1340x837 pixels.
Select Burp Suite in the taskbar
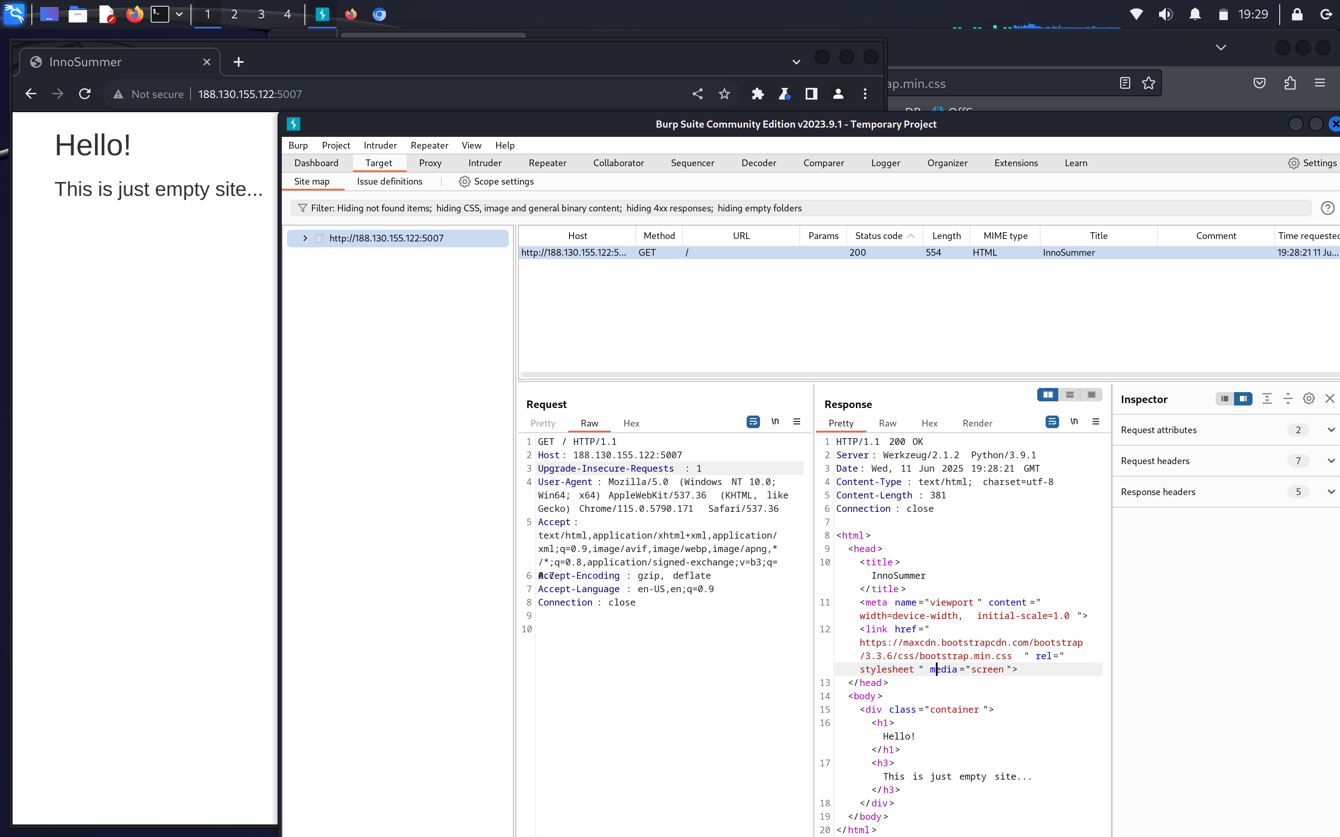coord(322,14)
